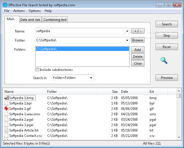Open the Search in Folder+Folders dropdown
The height and width of the screenshot is (148, 184).
click(73, 78)
